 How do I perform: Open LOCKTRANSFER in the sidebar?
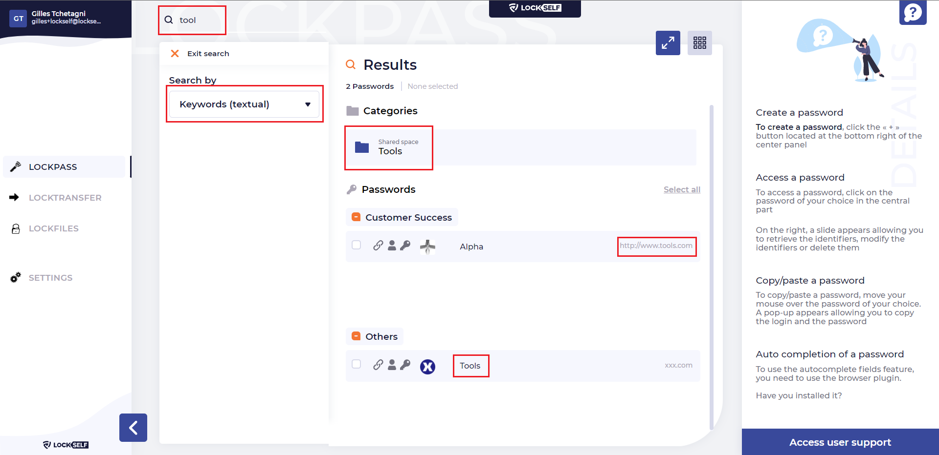[64, 198]
